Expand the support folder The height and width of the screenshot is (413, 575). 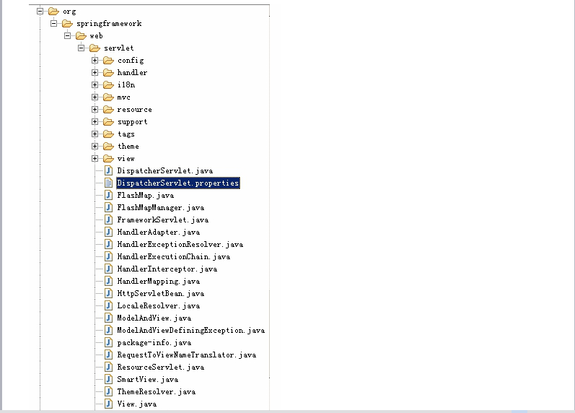(x=95, y=121)
